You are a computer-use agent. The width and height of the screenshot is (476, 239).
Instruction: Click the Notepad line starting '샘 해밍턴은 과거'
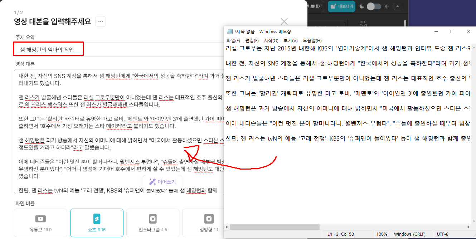pos(348,108)
